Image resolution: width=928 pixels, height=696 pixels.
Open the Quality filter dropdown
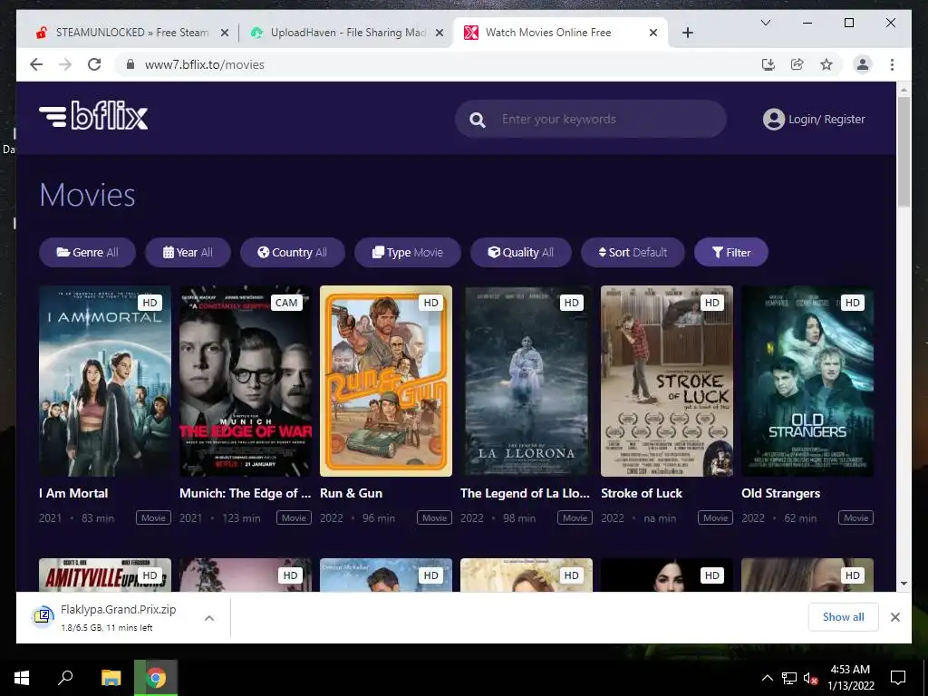point(521,252)
